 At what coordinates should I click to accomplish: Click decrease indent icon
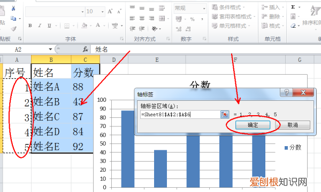pyautogui.click(x=132, y=29)
